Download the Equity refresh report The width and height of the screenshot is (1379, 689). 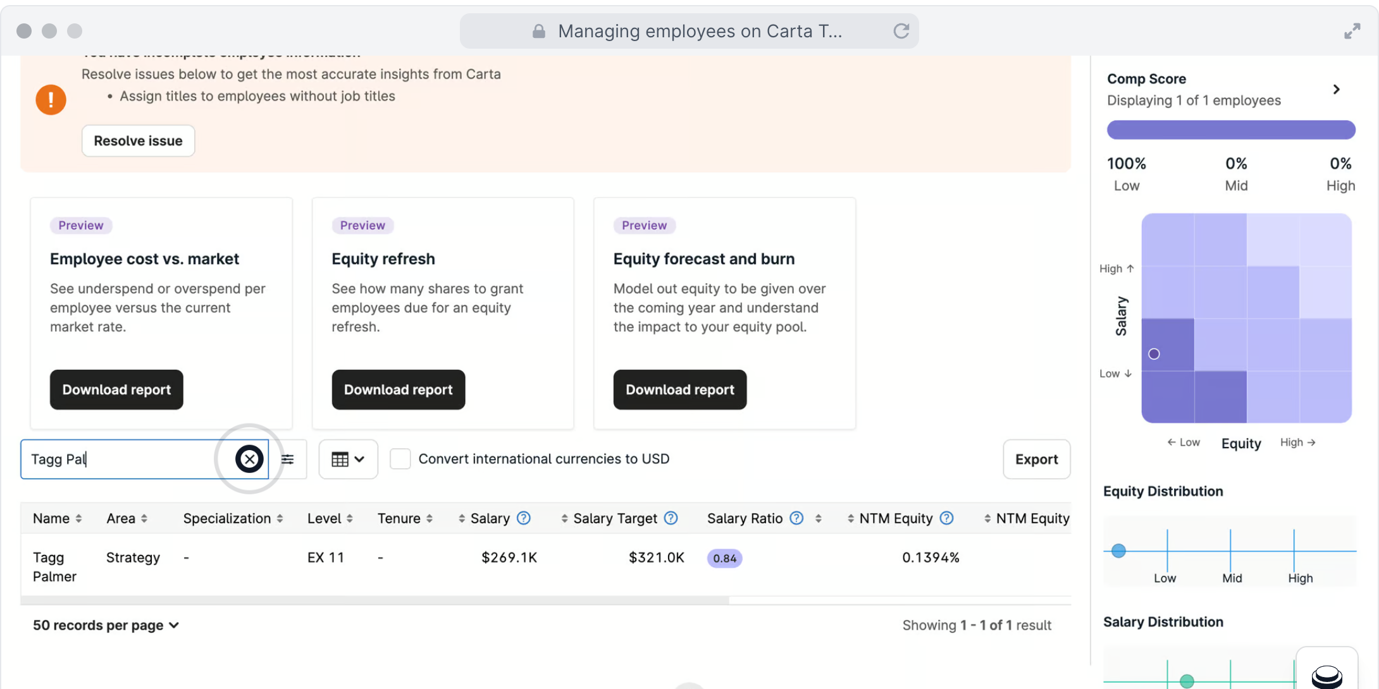click(398, 389)
